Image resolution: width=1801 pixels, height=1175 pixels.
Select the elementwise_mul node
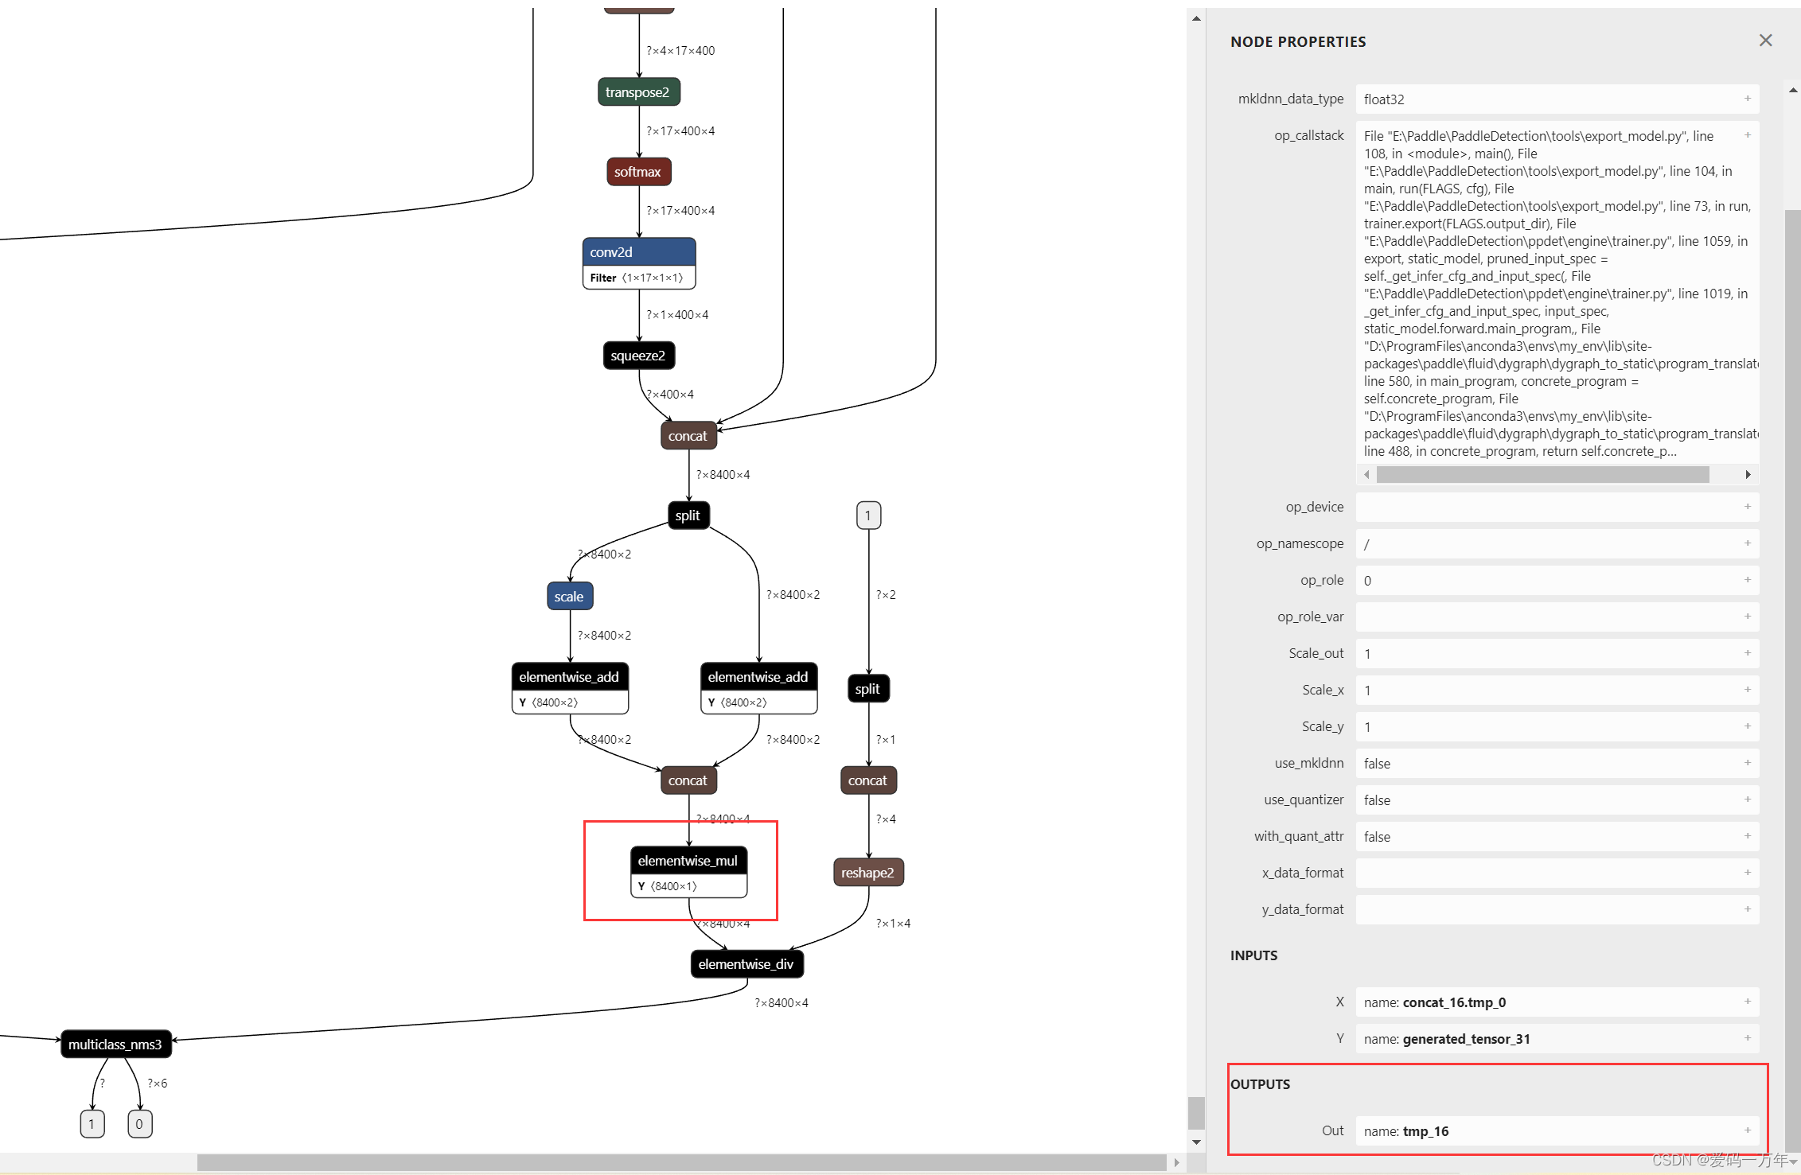pyautogui.click(x=688, y=861)
